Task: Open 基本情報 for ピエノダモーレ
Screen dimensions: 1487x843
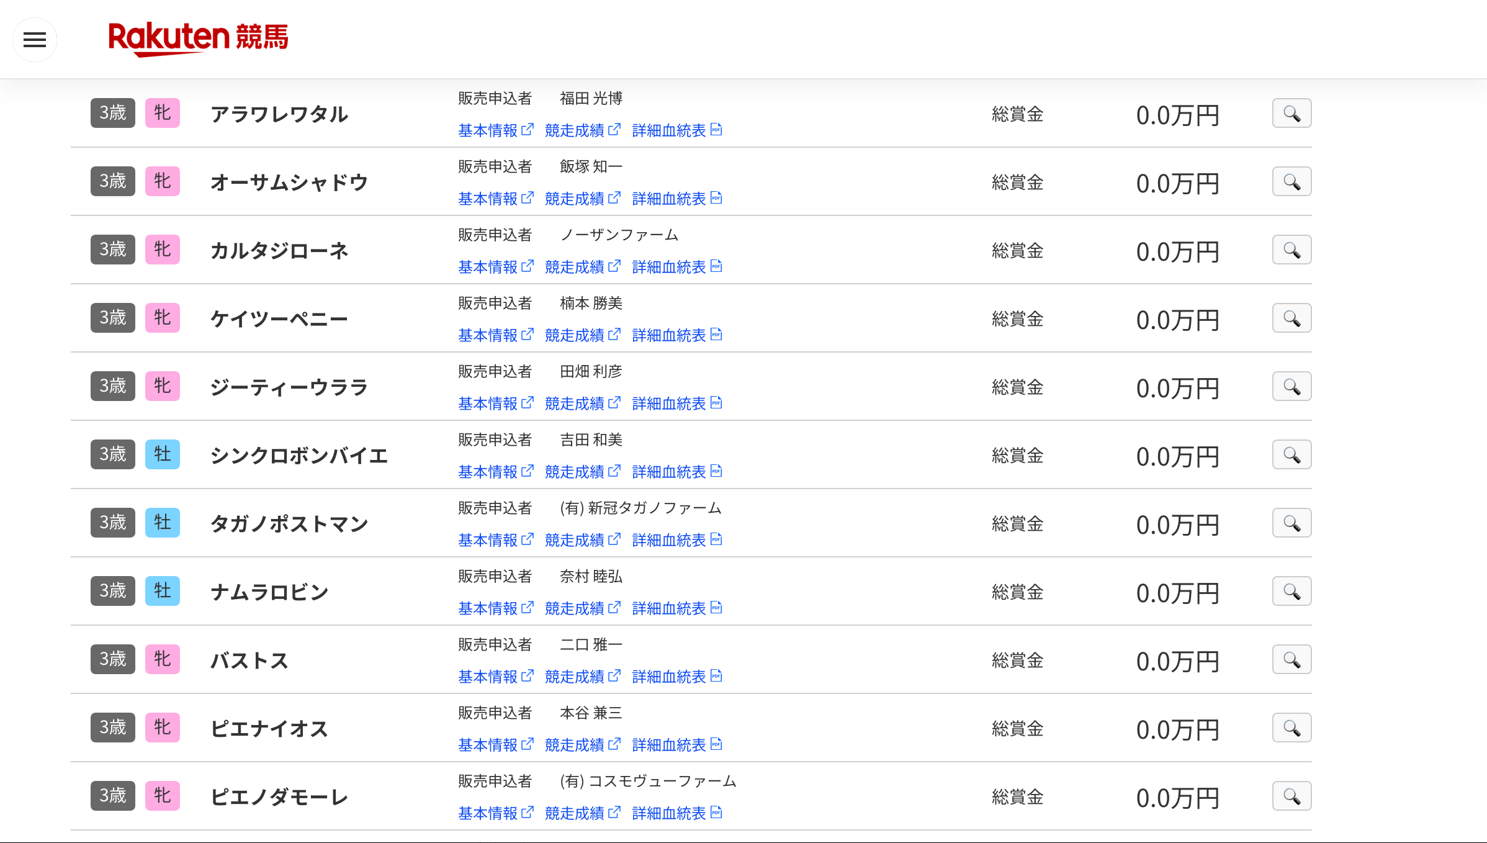Action: 496,813
